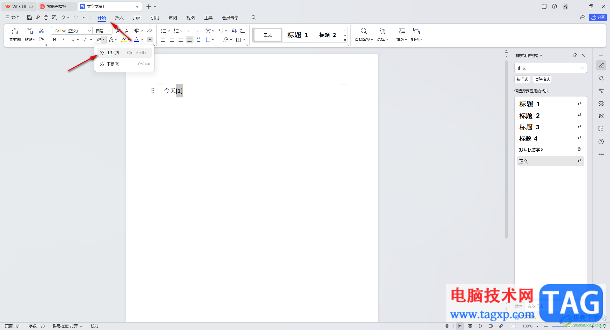Toggle Italic formatting
This screenshot has height=330, width=610.
pos(64,40)
